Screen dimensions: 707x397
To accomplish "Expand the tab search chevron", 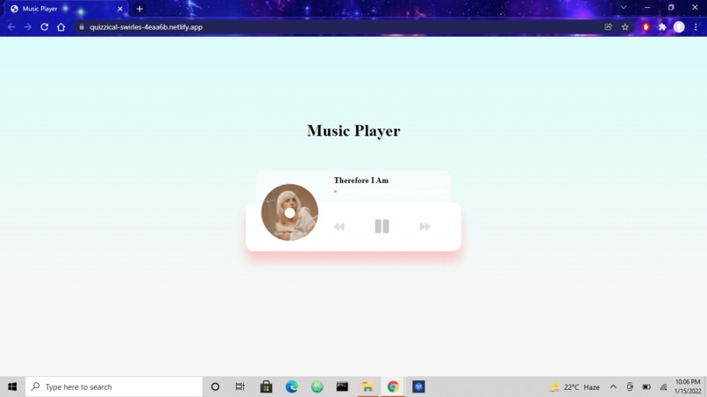I will [x=624, y=8].
